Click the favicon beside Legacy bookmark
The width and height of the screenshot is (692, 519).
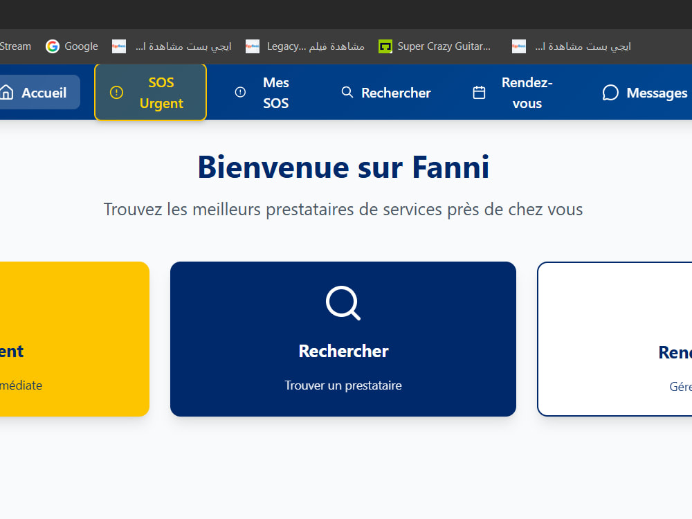[x=253, y=46]
